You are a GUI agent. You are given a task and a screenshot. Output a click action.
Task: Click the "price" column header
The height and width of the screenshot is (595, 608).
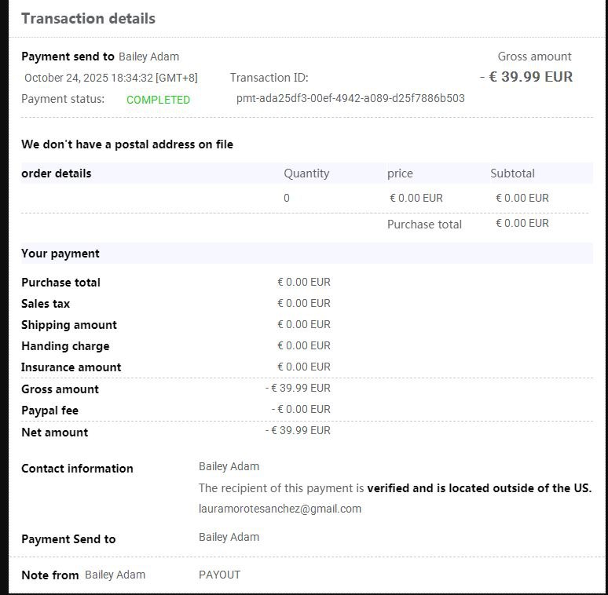(x=400, y=173)
